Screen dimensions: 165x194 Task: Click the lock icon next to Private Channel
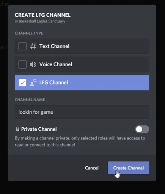pos(17,129)
